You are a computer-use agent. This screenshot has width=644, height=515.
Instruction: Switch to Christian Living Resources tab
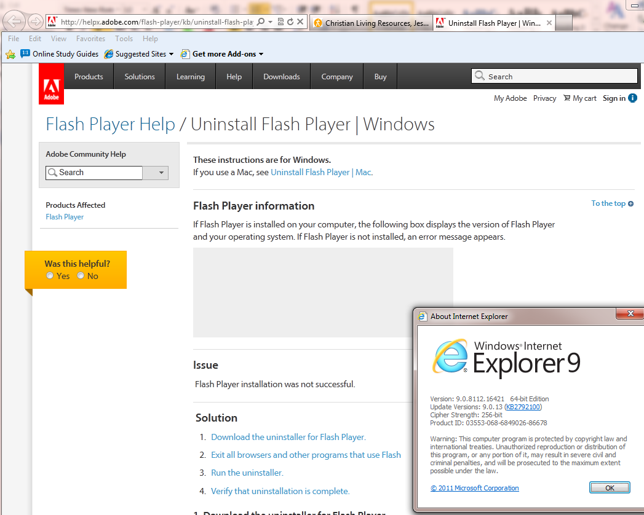(371, 23)
